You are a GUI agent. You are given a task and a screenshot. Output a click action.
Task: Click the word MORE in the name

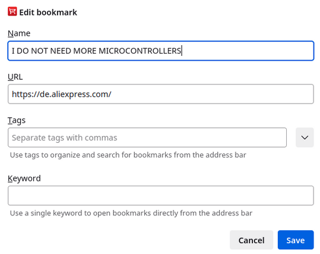85,51
